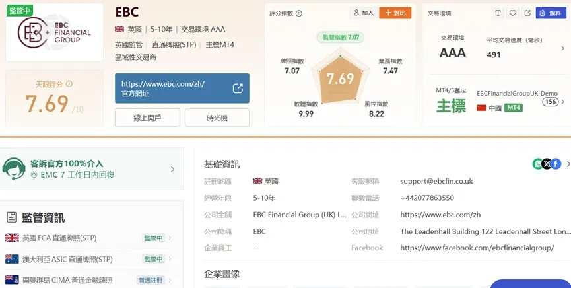The height and width of the screenshot is (288, 571).
Task: Click the UK flag beside 英國 in header
Action: [119, 29]
